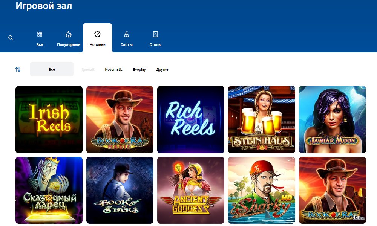Open the Все category tab

pos(40,38)
